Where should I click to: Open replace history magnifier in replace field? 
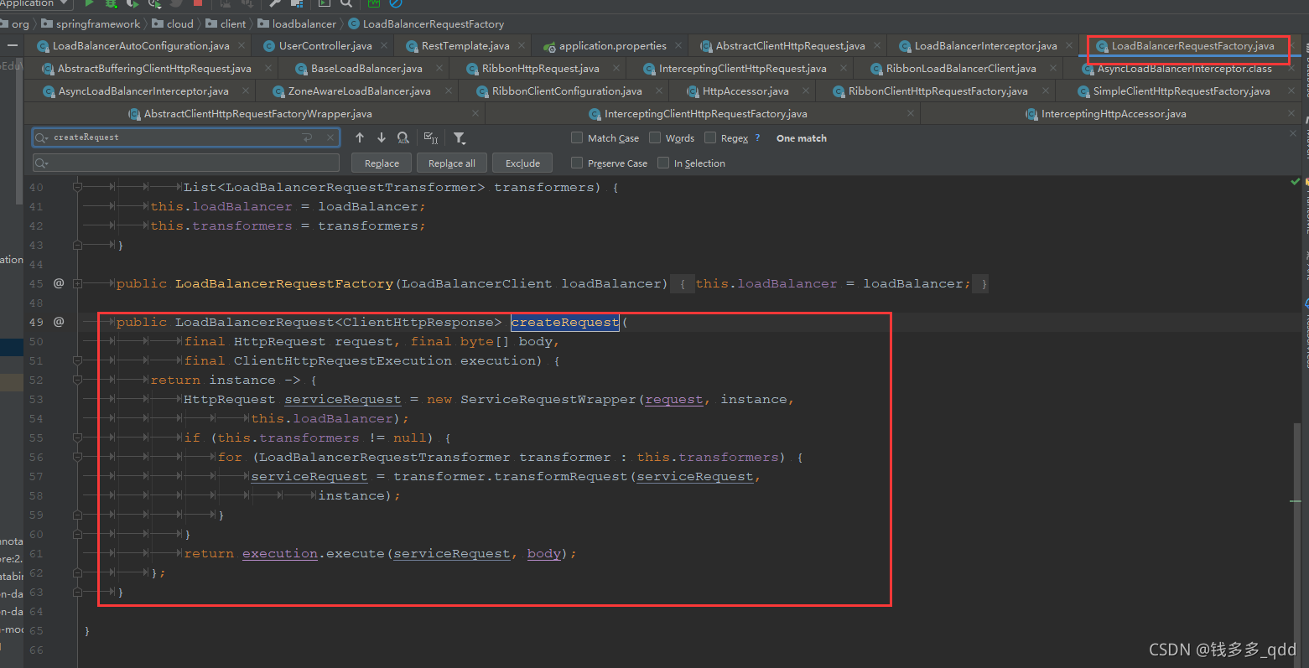pyautogui.click(x=41, y=163)
